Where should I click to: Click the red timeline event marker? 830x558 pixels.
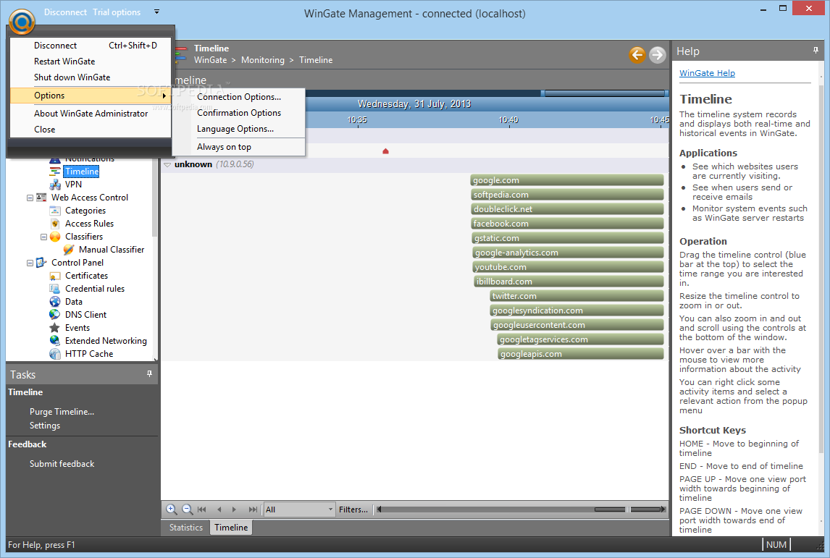click(385, 151)
